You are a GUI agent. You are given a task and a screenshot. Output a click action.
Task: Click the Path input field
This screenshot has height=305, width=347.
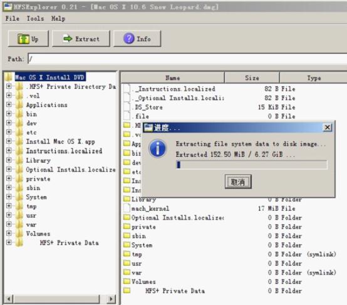coord(187,59)
